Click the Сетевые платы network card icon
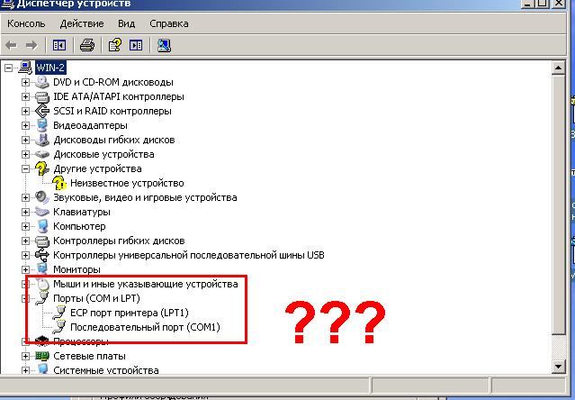Screen dimensions: 575x400 pyautogui.click(x=41, y=356)
